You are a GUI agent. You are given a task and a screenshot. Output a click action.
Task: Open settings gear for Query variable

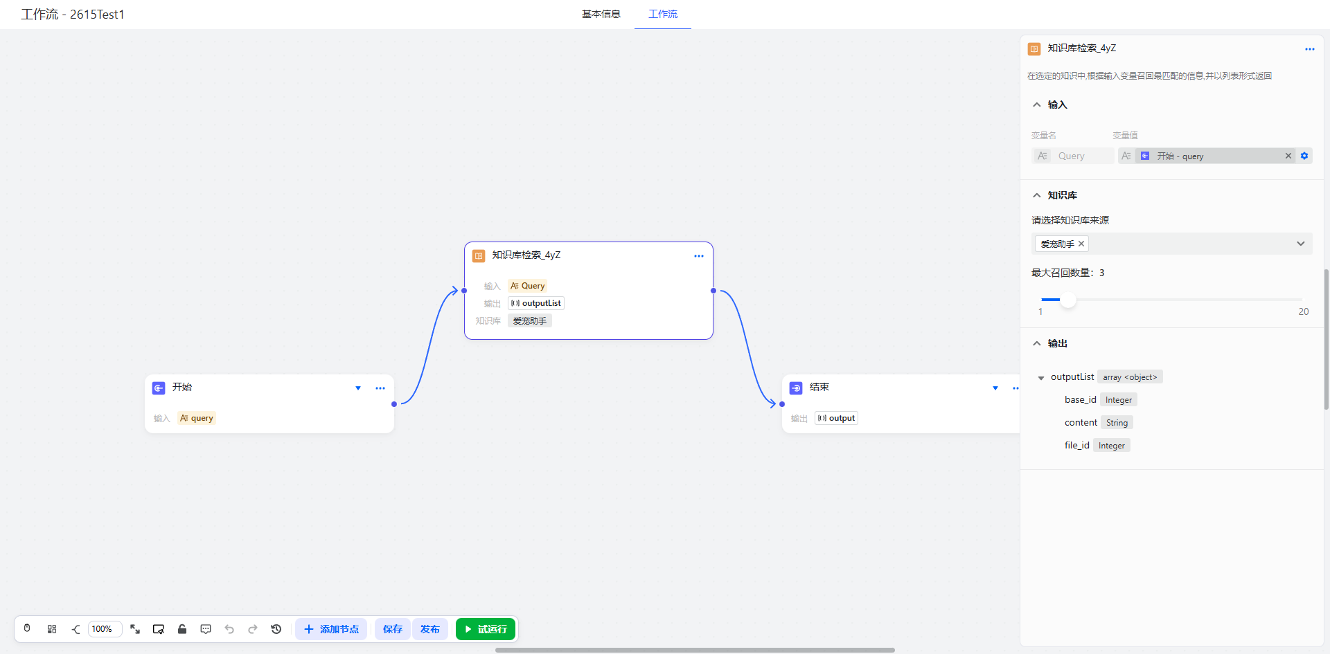tap(1304, 156)
